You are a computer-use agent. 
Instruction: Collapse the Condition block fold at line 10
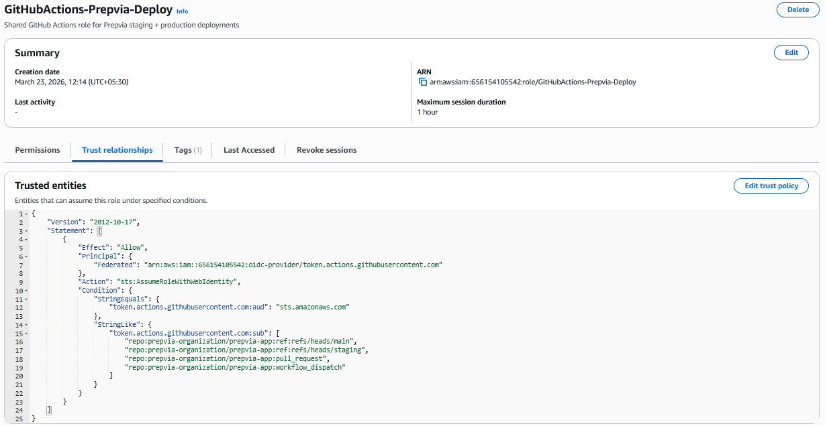coord(26,291)
